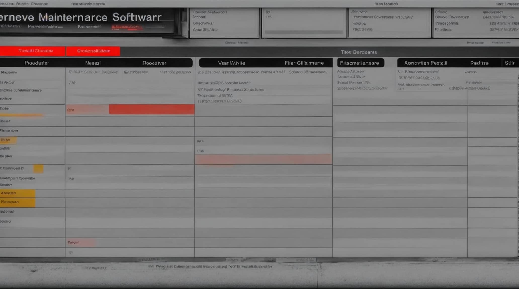Select the yellow Anesiere row
The height and width of the screenshot is (289, 519).
click(x=18, y=193)
